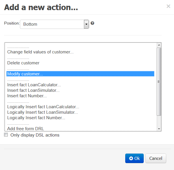The image size is (174, 170).
Task: Click the list scrollbar up arrow
Action: 159,45
